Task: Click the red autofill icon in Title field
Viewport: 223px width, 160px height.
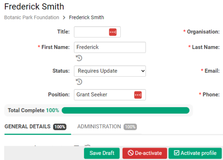Action: tap(113, 32)
